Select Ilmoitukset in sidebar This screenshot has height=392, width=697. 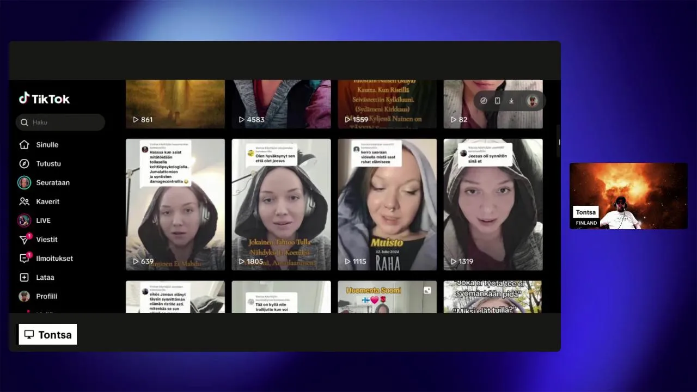54,259
